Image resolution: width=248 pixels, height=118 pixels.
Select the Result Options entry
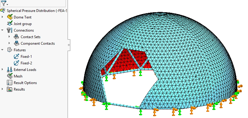click(x=25, y=83)
